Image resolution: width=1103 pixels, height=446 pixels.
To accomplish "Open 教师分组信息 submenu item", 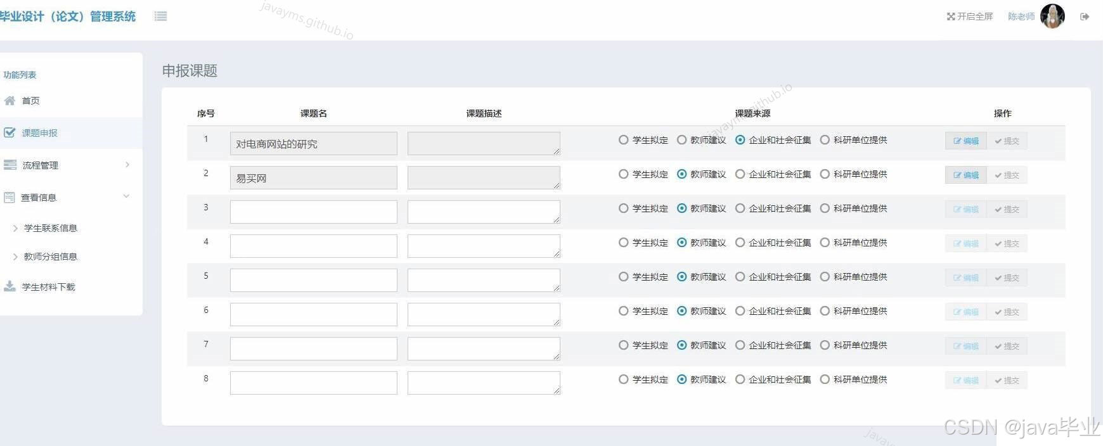I will [x=51, y=257].
